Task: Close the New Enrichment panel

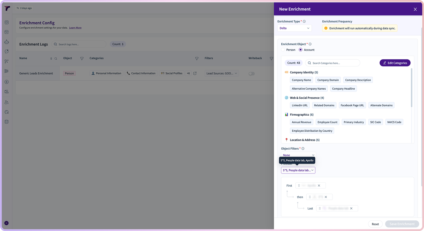Action: (415, 9)
